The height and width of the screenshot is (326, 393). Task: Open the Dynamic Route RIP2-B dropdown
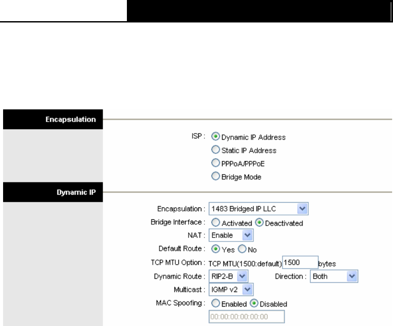[x=228, y=276]
